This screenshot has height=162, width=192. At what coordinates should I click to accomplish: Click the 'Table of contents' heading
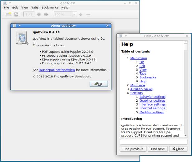[x=136, y=51]
